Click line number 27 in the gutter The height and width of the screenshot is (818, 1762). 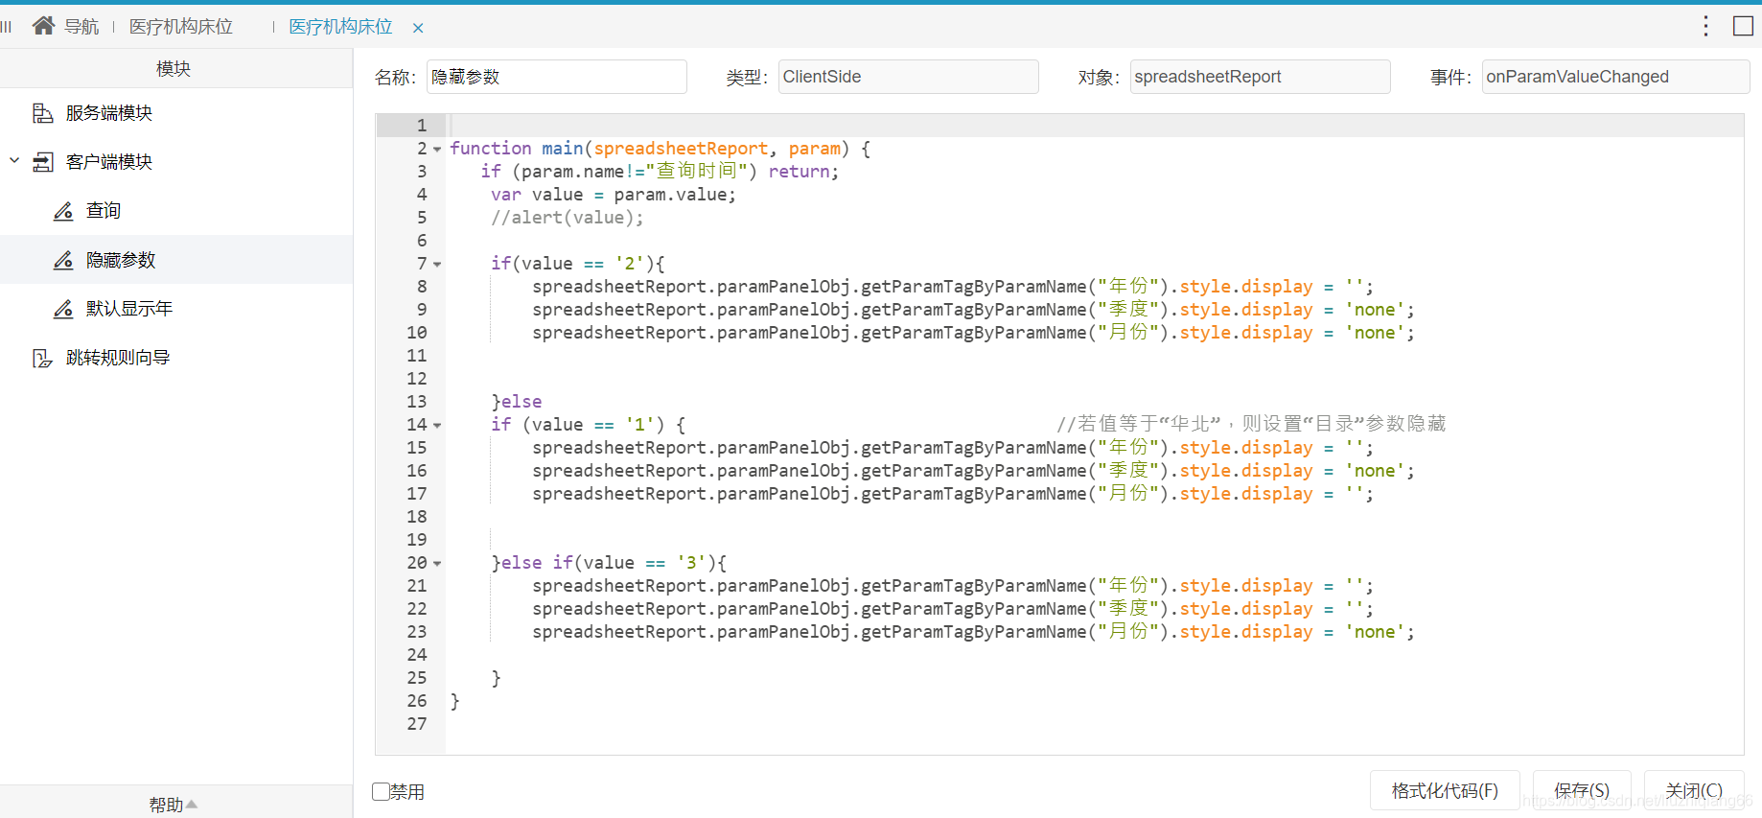click(x=417, y=724)
